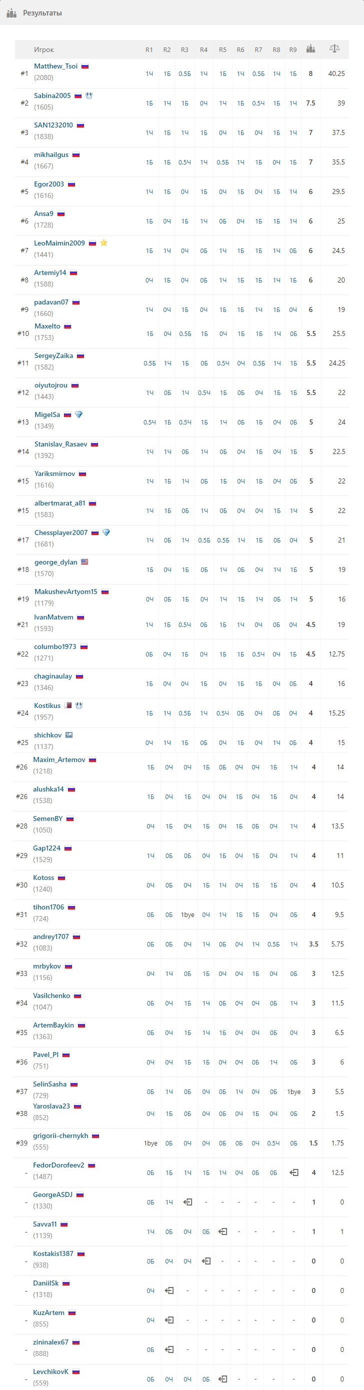This screenshot has width=364, height=1390.
Task: Click the Результаты header chart icon
Action: coord(11,12)
